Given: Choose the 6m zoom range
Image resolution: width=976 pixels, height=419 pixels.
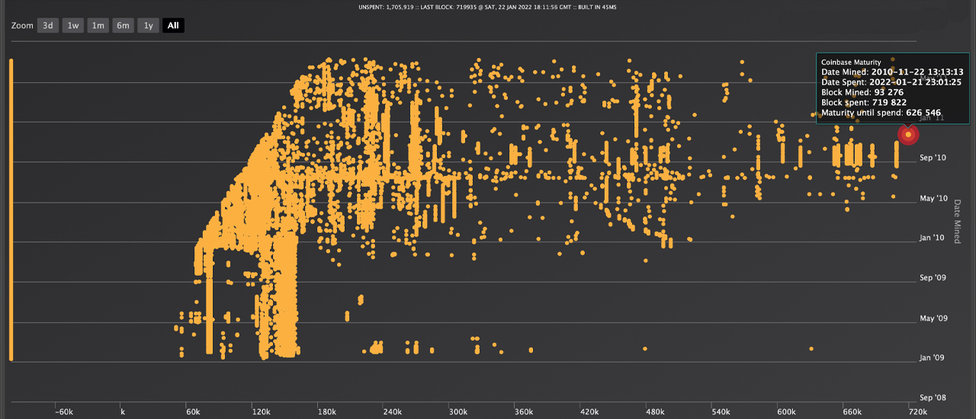Looking at the screenshot, I should click(123, 25).
